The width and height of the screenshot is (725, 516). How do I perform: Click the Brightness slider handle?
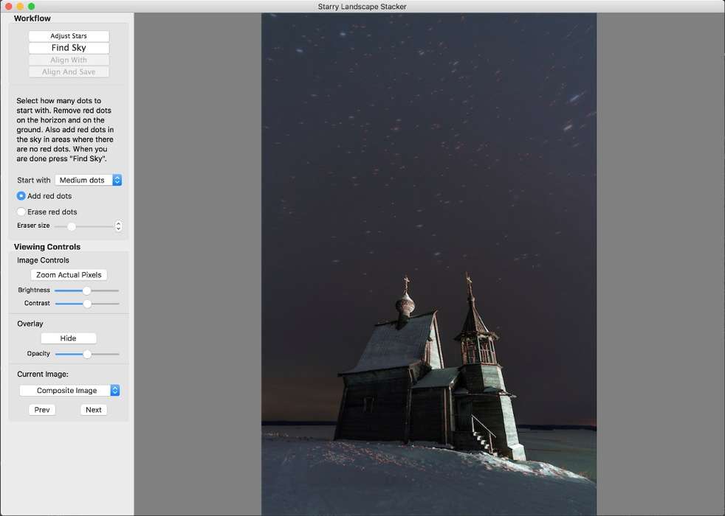[x=87, y=290]
